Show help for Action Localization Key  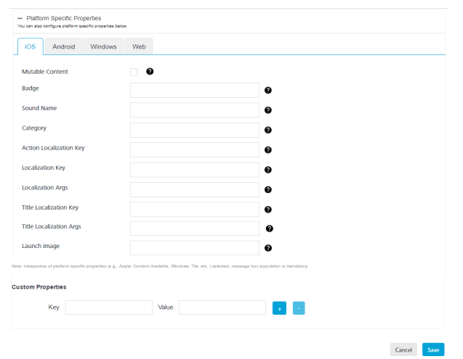pyautogui.click(x=267, y=149)
